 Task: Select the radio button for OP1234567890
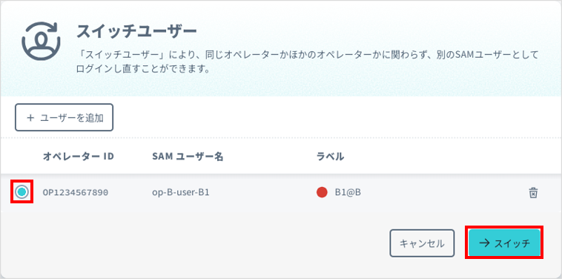point(22,192)
